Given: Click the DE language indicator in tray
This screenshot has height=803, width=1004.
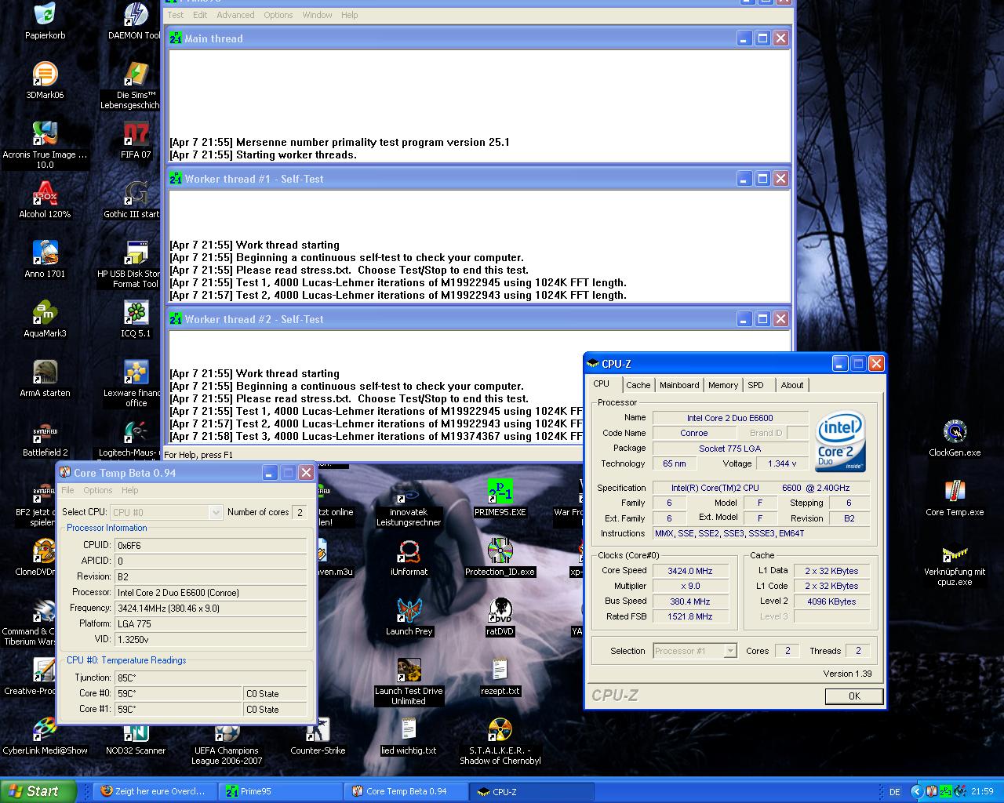Looking at the screenshot, I should [x=894, y=792].
